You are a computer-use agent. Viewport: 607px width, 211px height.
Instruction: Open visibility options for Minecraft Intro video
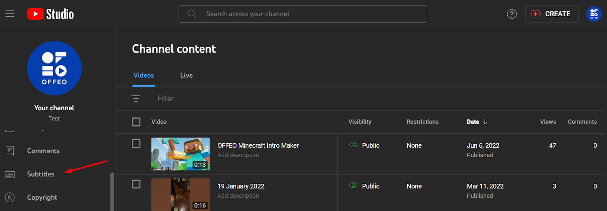[365, 145]
